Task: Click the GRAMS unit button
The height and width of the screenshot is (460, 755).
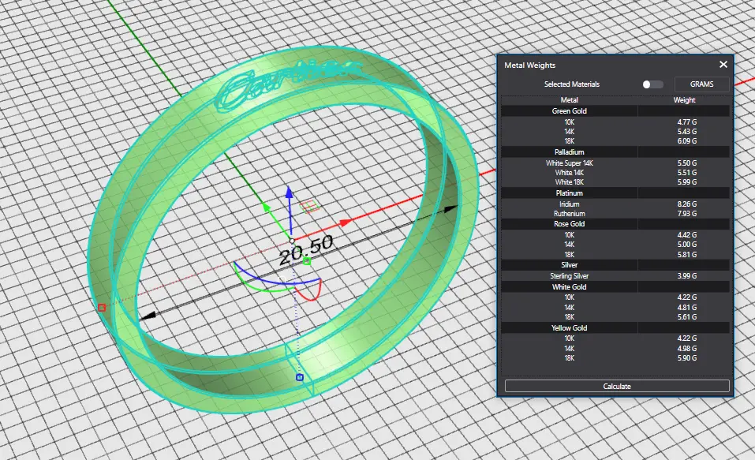Action: (x=701, y=84)
